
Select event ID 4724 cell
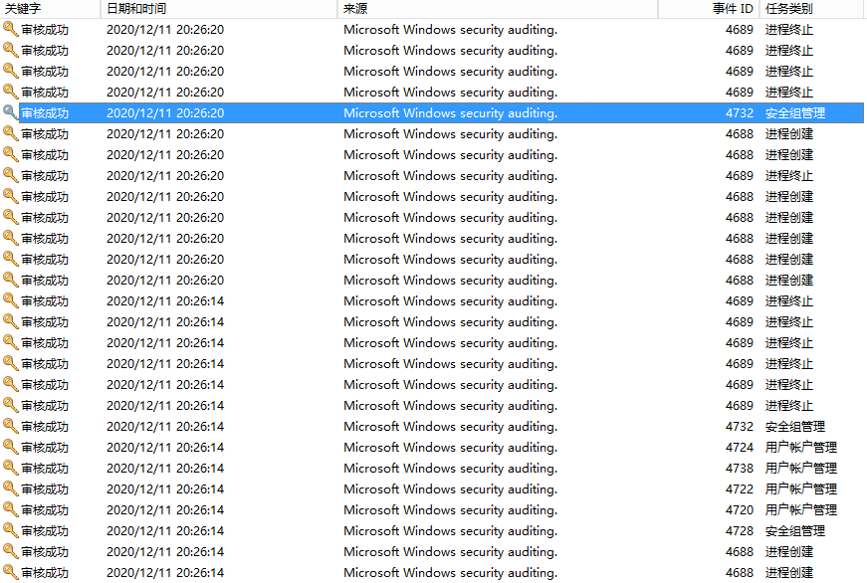[740, 447]
